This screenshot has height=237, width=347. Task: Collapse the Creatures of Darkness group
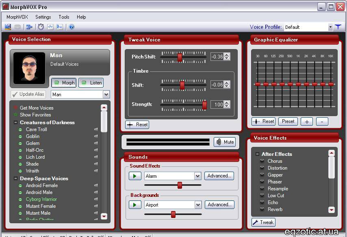[15, 122]
